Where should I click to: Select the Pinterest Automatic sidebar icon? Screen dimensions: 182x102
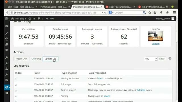pyautogui.click(x=7, y=87)
